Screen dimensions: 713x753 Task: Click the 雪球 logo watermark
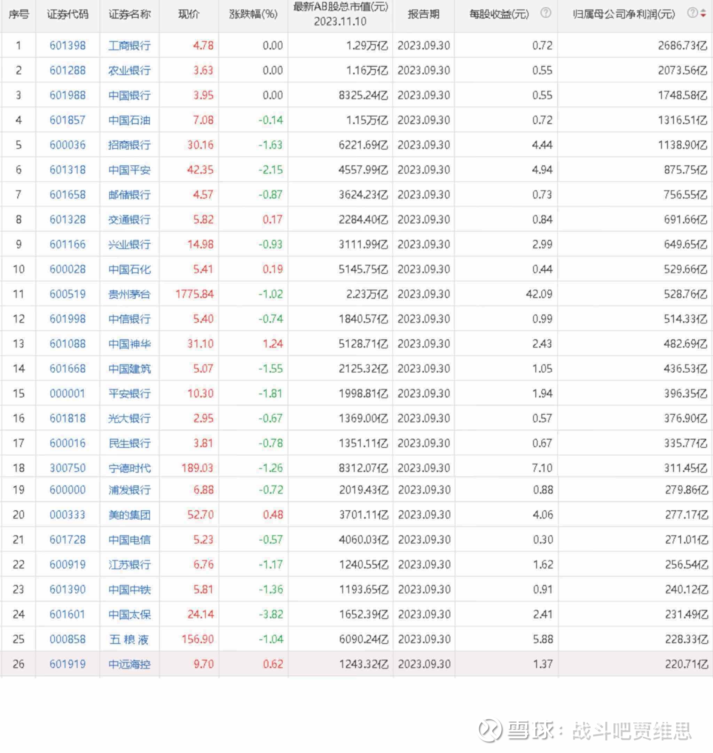(490, 730)
